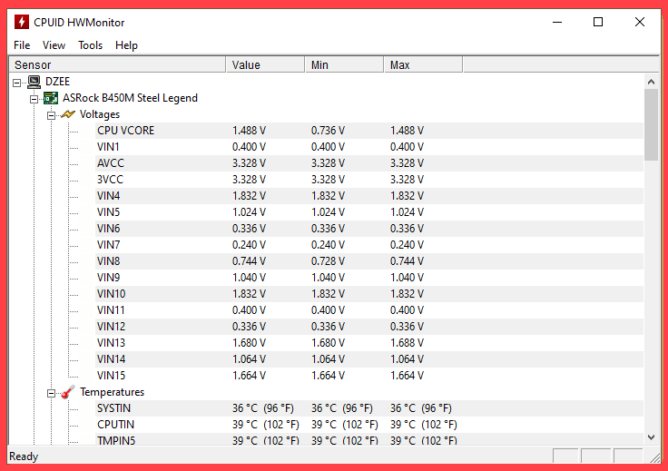The image size is (668, 471).
Task: Select the VIN13 sensor row
Action: [368, 343]
